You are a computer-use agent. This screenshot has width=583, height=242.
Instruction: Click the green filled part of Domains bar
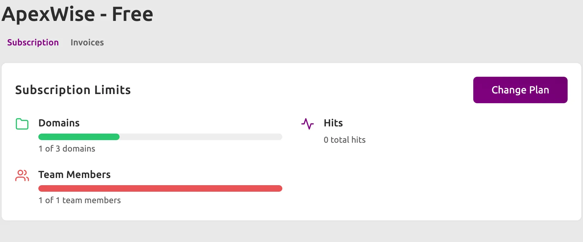click(x=79, y=137)
